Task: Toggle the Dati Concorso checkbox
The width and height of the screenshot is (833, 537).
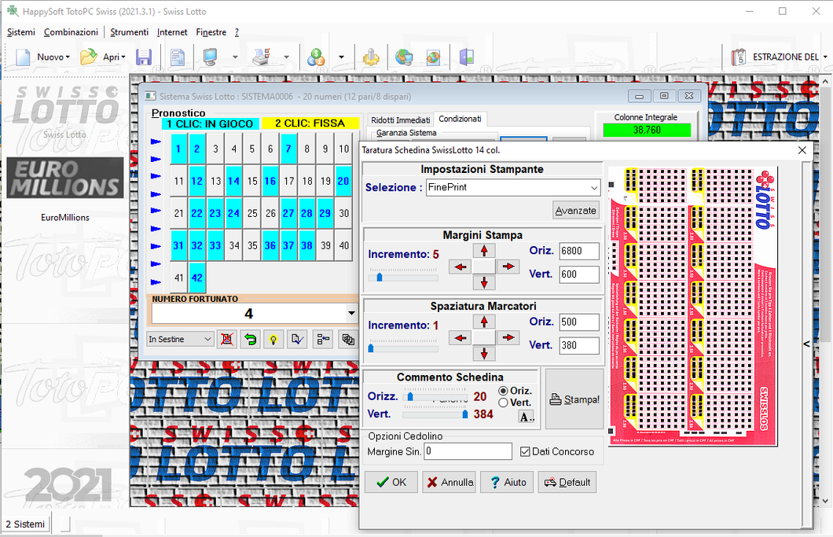Action: pyautogui.click(x=526, y=451)
